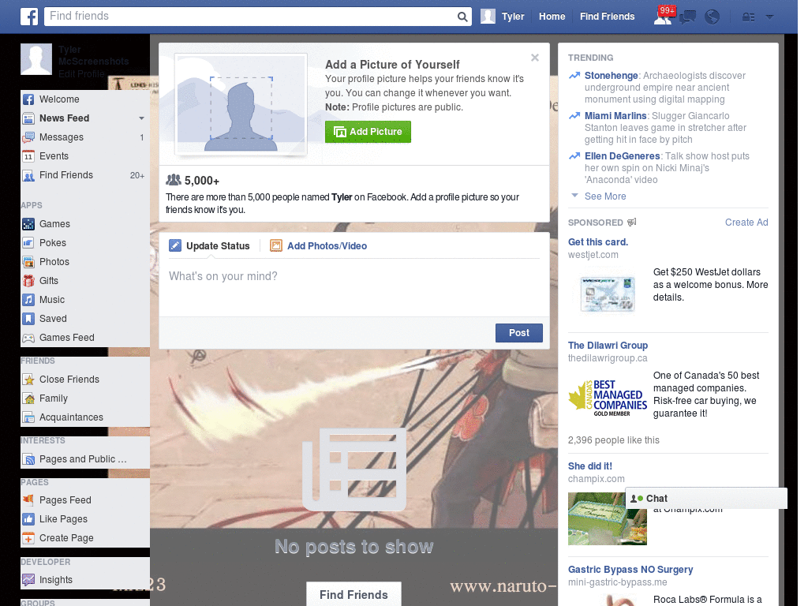Screen dimensions: 808x606
Task: Expand the account menu arrow
Action: point(769,17)
